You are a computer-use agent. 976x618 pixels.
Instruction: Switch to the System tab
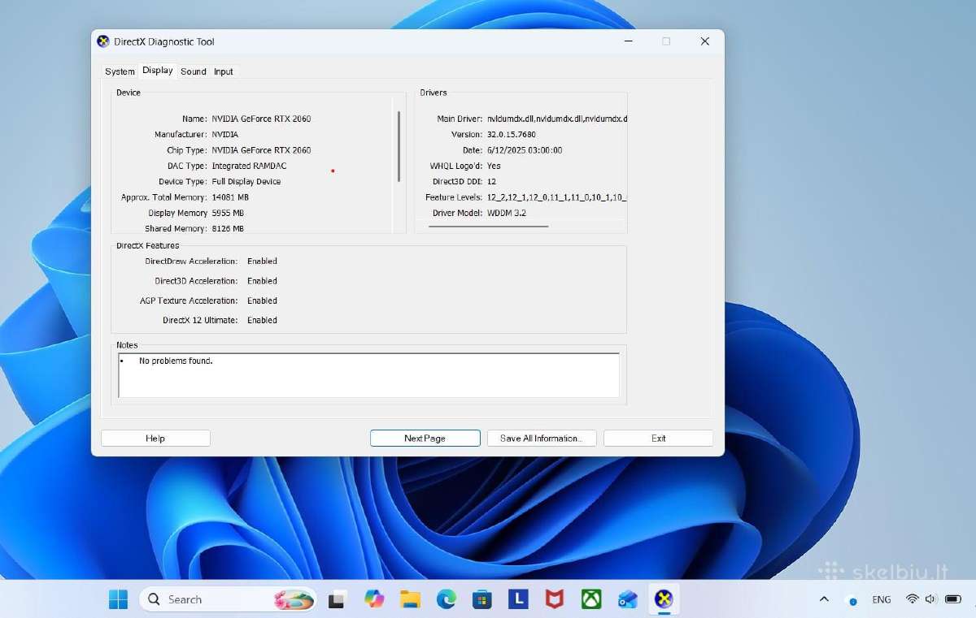coord(120,71)
